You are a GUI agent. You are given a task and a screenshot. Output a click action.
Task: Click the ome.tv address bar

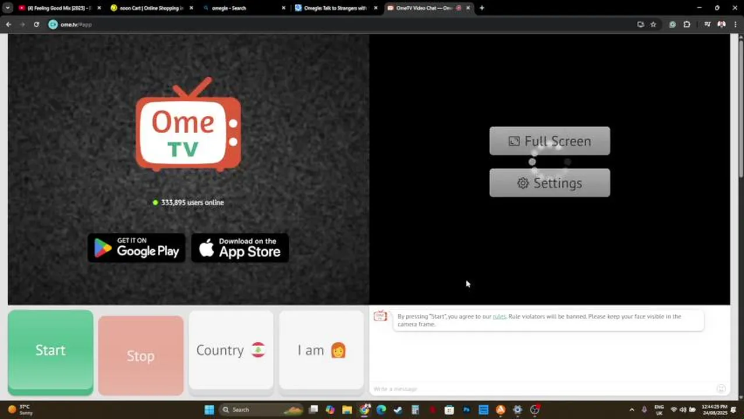tap(338, 24)
